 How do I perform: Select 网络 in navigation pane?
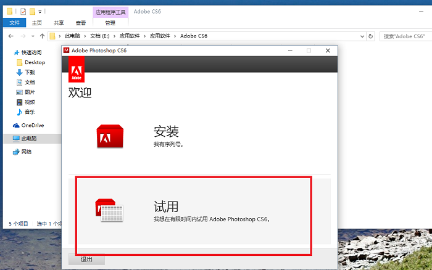click(27, 152)
